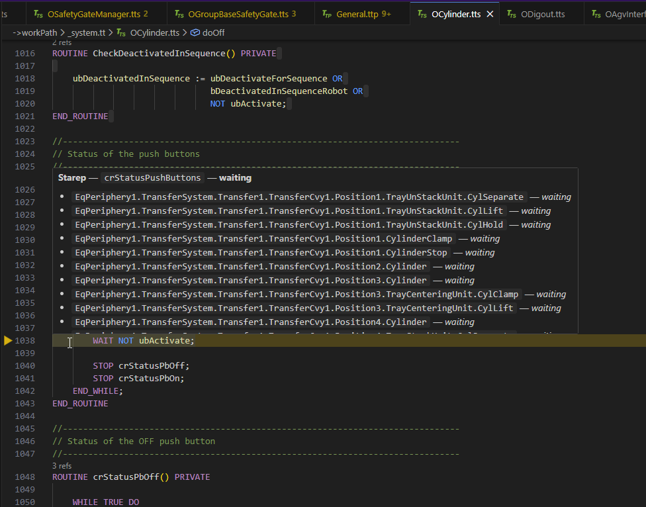Click the breadcrumb file icon before OCylinder.tts
646x507 pixels.
(121, 32)
